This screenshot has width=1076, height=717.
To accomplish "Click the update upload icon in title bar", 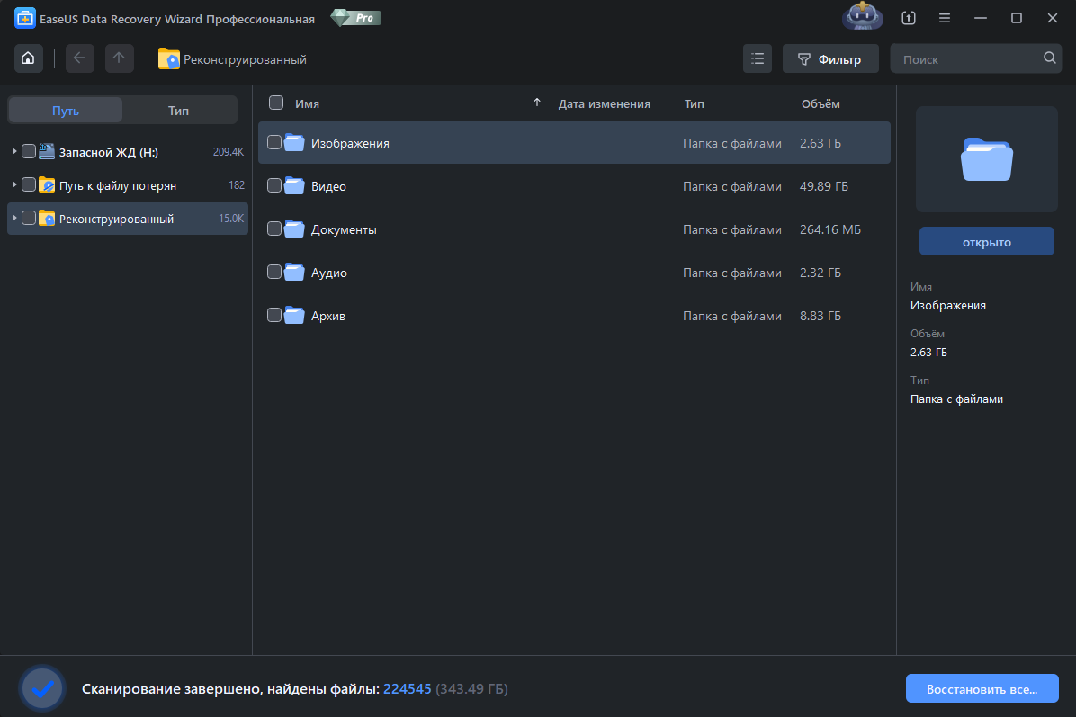I will (x=909, y=18).
